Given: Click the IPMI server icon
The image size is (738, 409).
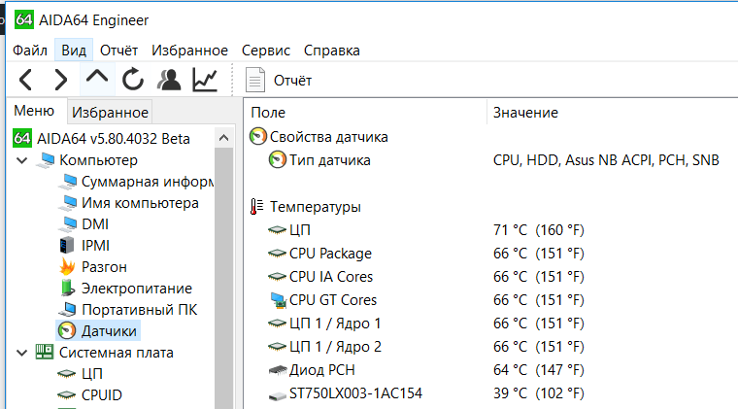Looking at the screenshot, I should 67,245.
